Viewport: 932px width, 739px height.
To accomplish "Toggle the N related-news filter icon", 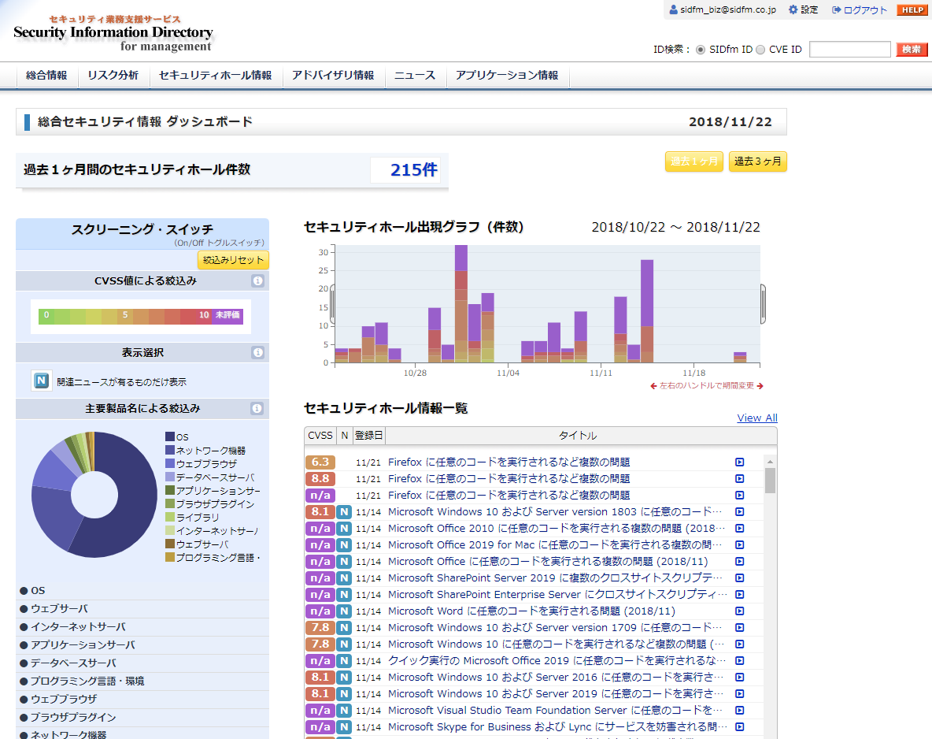I will coord(41,381).
